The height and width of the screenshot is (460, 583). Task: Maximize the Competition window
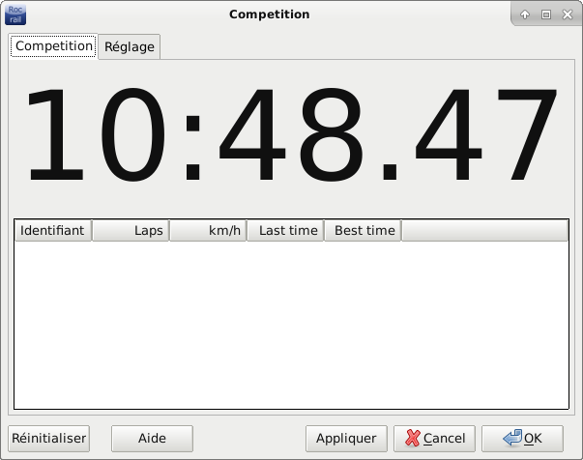click(x=545, y=14)
